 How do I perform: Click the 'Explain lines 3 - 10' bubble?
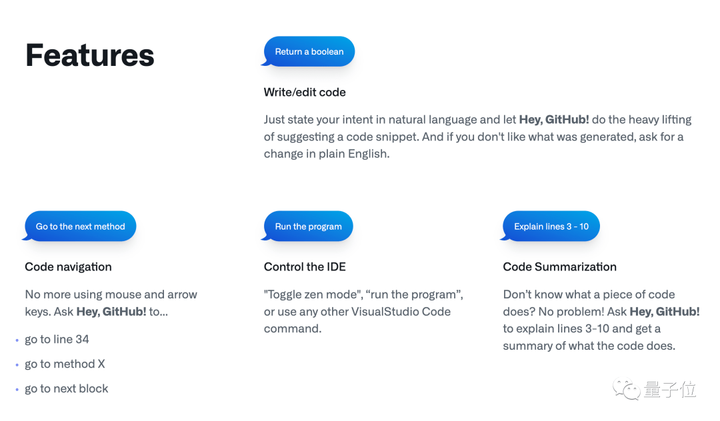point(551,226)
